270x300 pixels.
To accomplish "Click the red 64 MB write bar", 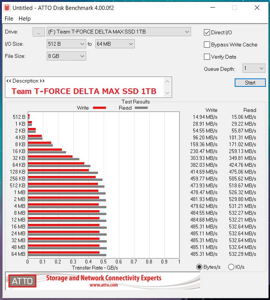I will tap(64, 252).
